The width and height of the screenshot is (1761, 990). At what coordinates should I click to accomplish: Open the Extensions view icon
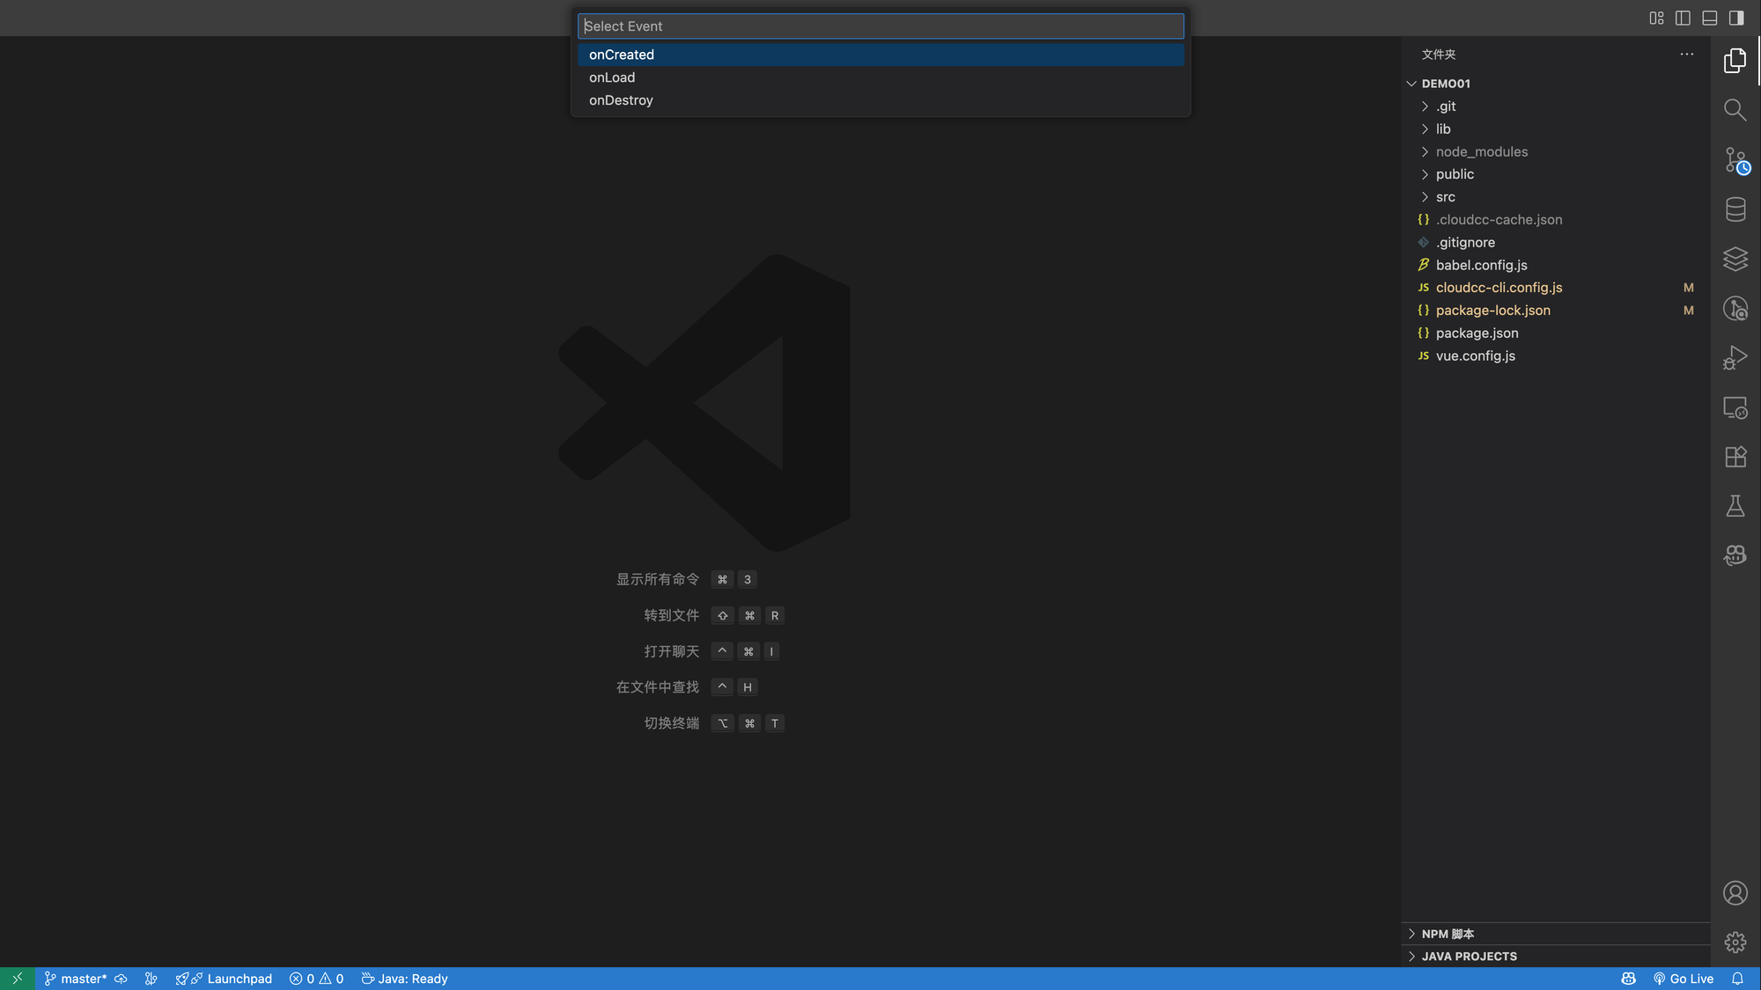tap(1735, 457)
